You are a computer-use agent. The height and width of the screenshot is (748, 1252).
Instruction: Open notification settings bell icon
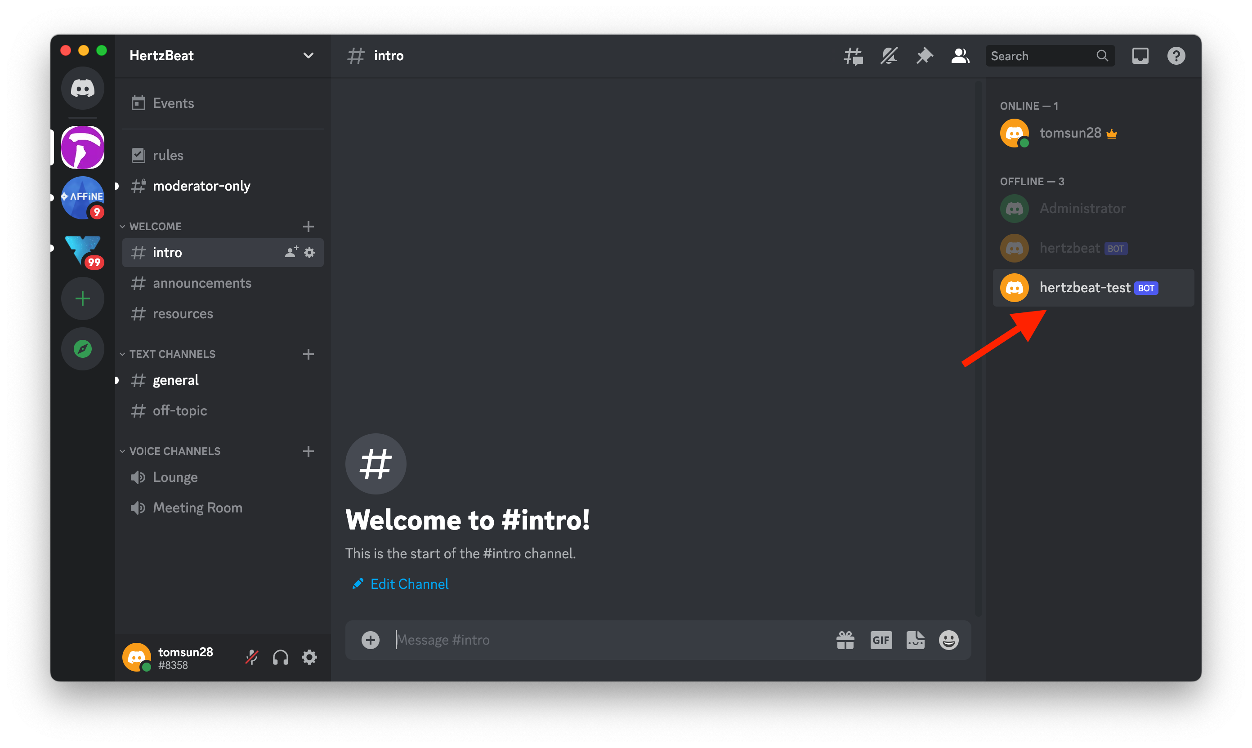click(x=889, y=56)
